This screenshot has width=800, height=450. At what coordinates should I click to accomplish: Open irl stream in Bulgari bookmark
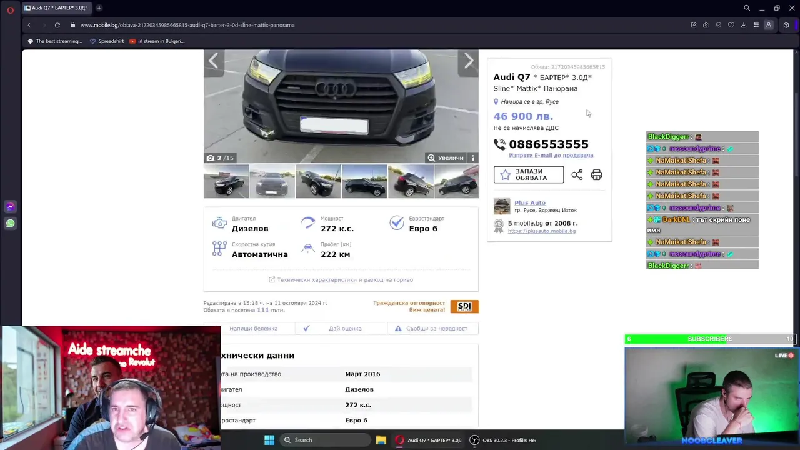pyautogui.click(x=157, y=41)
